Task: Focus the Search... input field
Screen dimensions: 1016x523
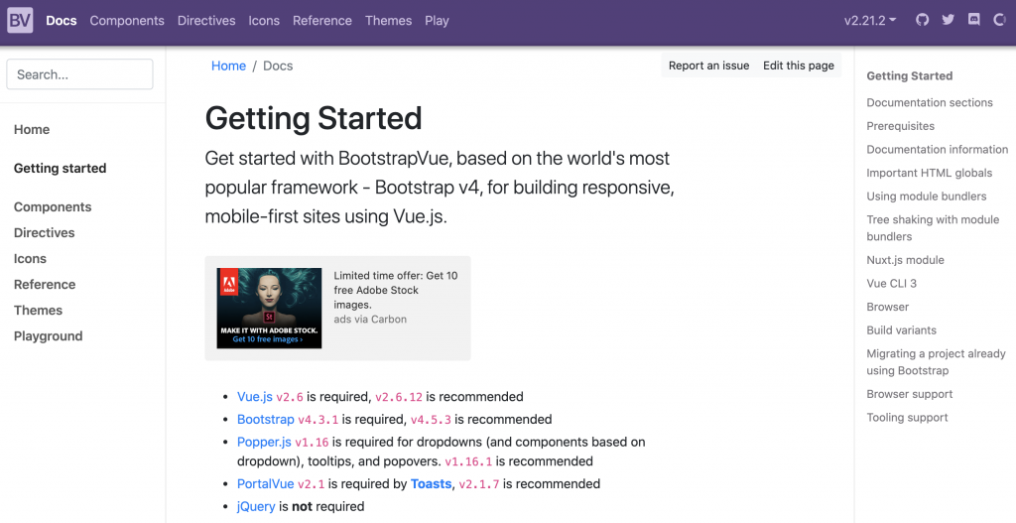Action: [x=79, y=74]
